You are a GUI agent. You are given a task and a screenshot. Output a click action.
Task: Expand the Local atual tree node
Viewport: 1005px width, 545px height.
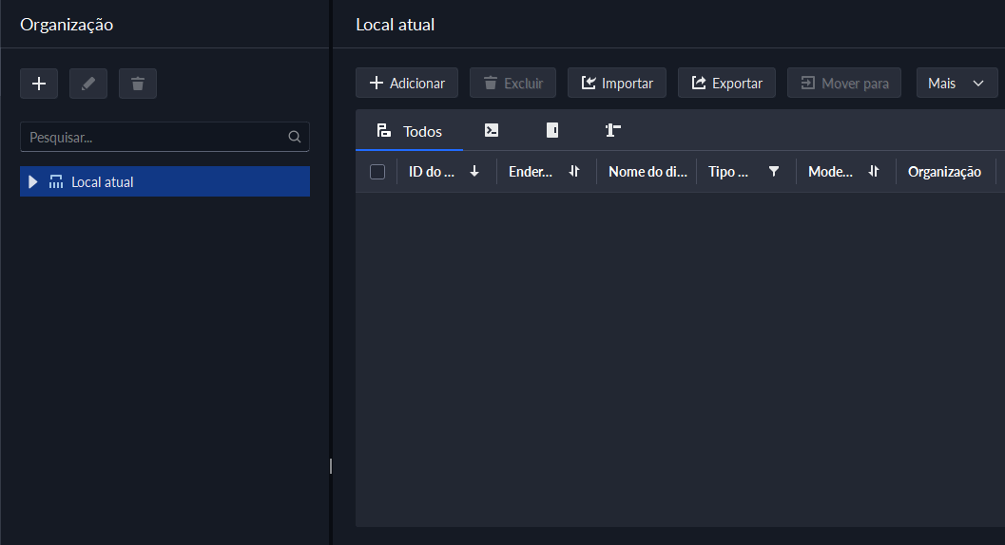pos(34,182)
